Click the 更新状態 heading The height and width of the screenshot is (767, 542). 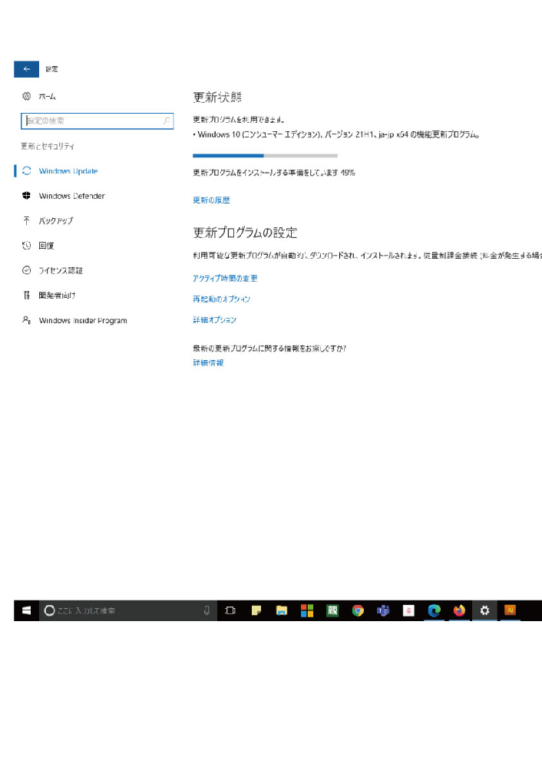coord(217,98)
